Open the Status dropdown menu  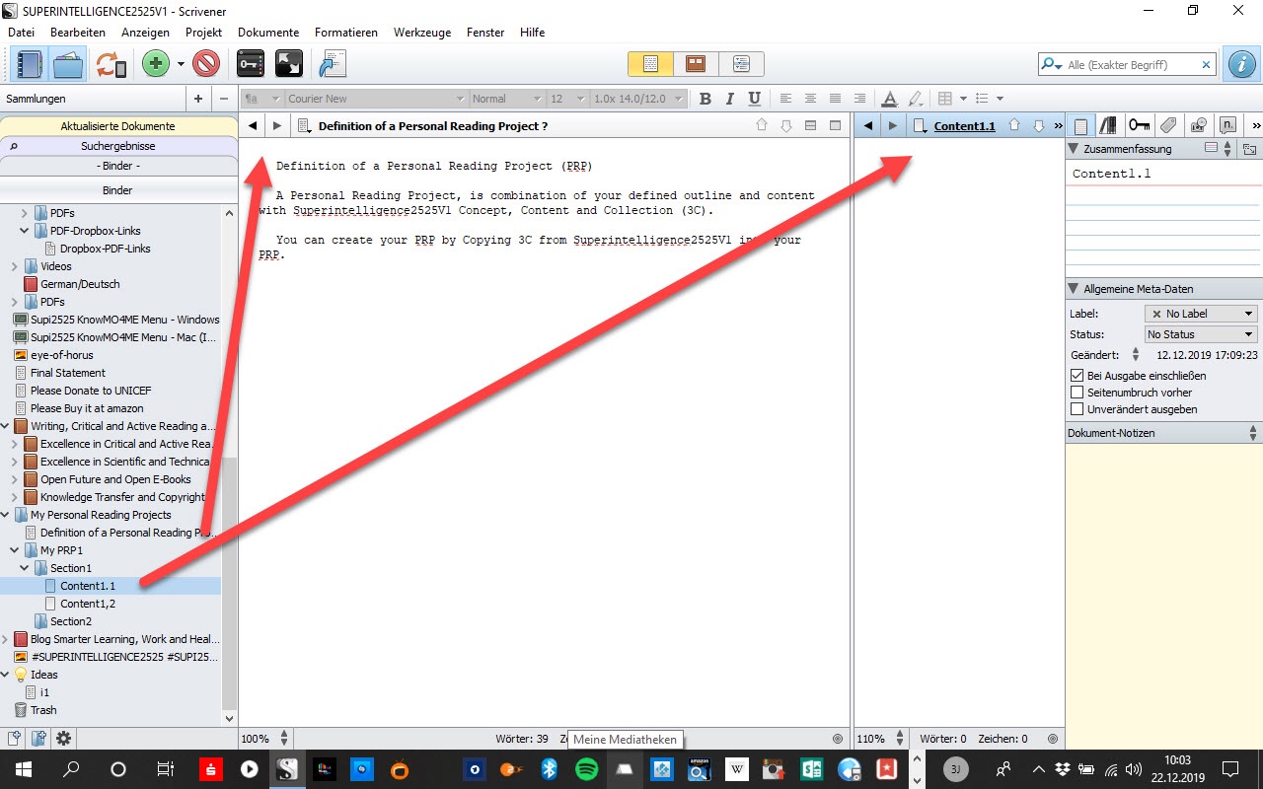click(x=1200, y=334)
